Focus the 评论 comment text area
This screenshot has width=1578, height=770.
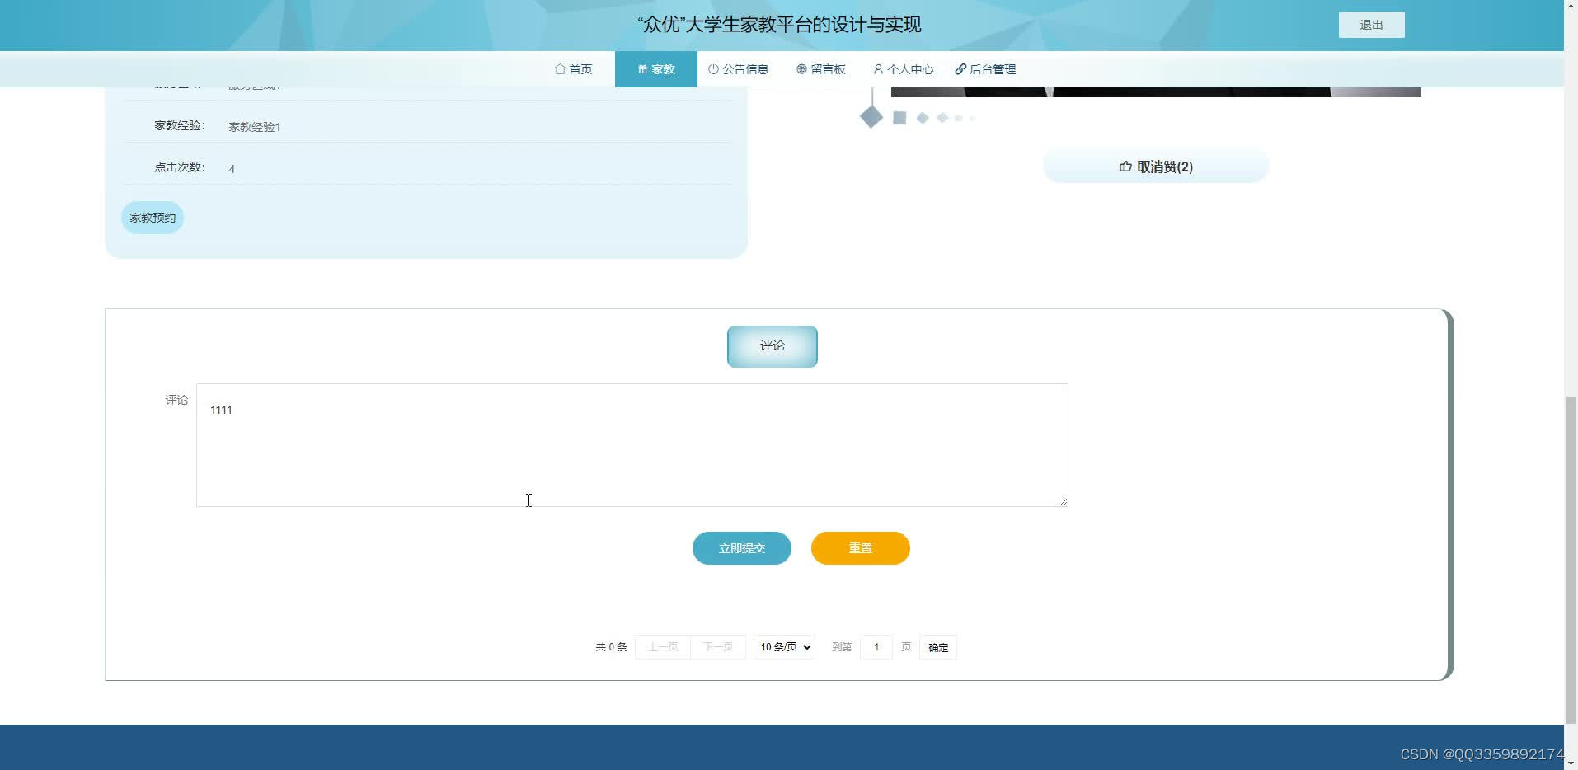[x=632, y=445]
